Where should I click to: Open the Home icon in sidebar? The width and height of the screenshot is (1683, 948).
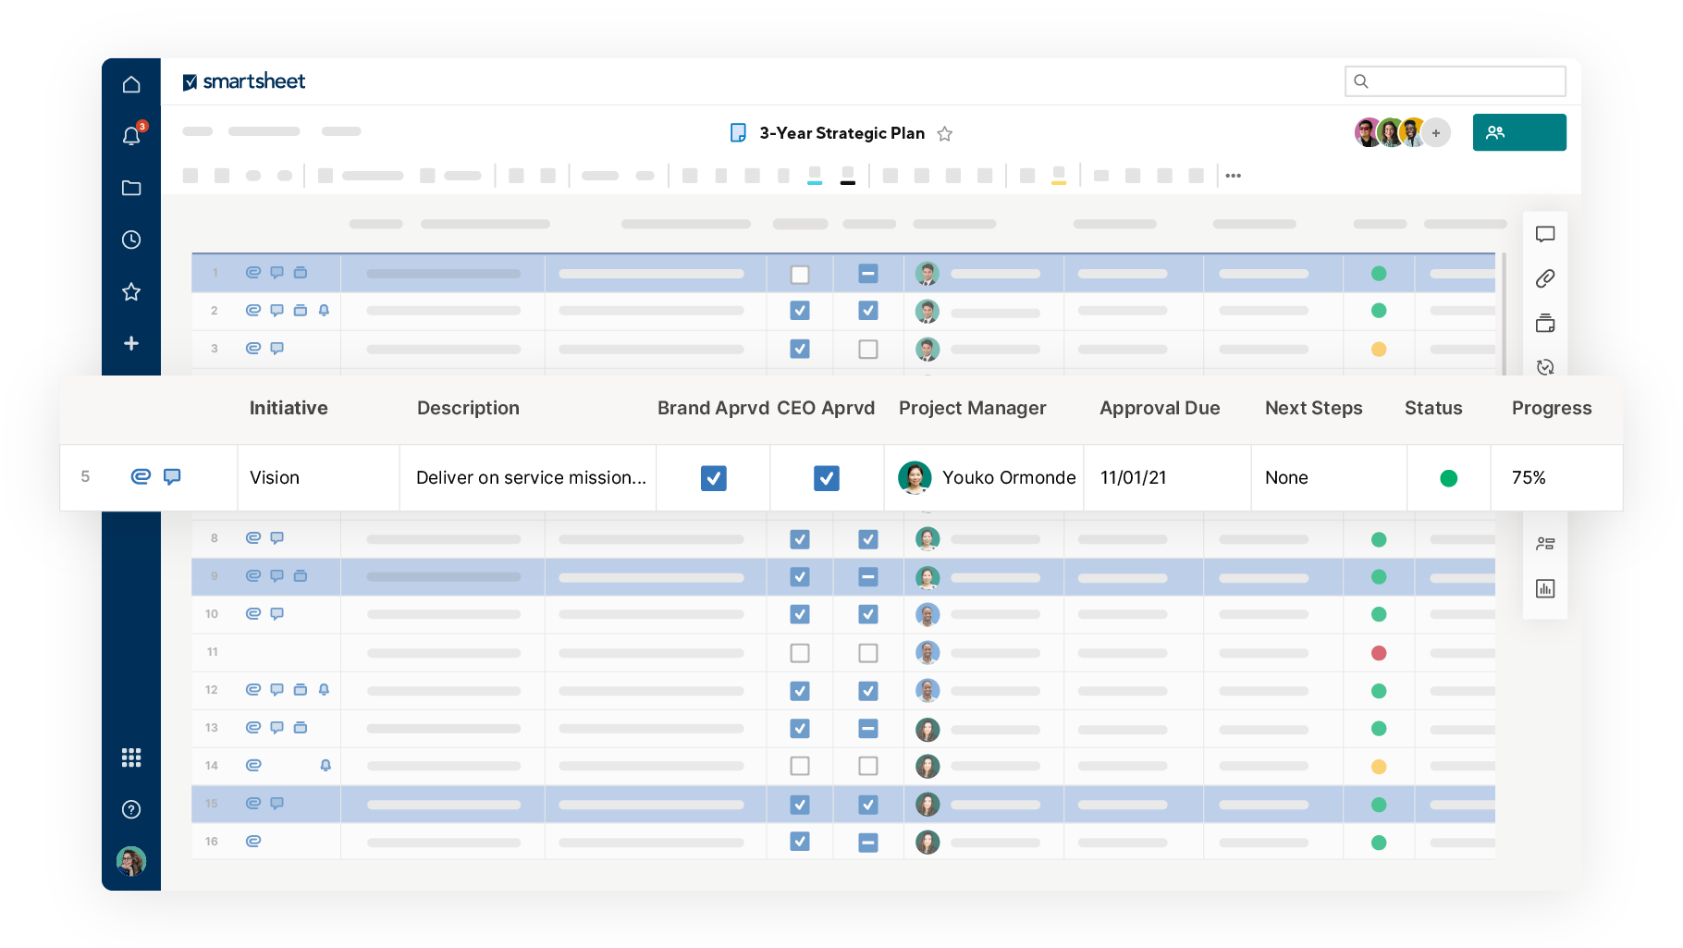131,84
